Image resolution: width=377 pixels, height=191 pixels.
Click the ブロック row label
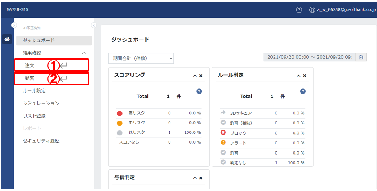coord(238,133)
